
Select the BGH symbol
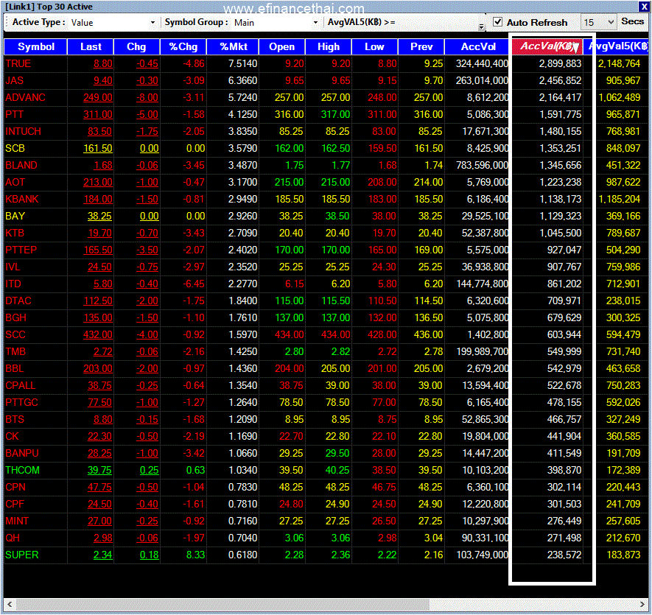pos(15,317)
